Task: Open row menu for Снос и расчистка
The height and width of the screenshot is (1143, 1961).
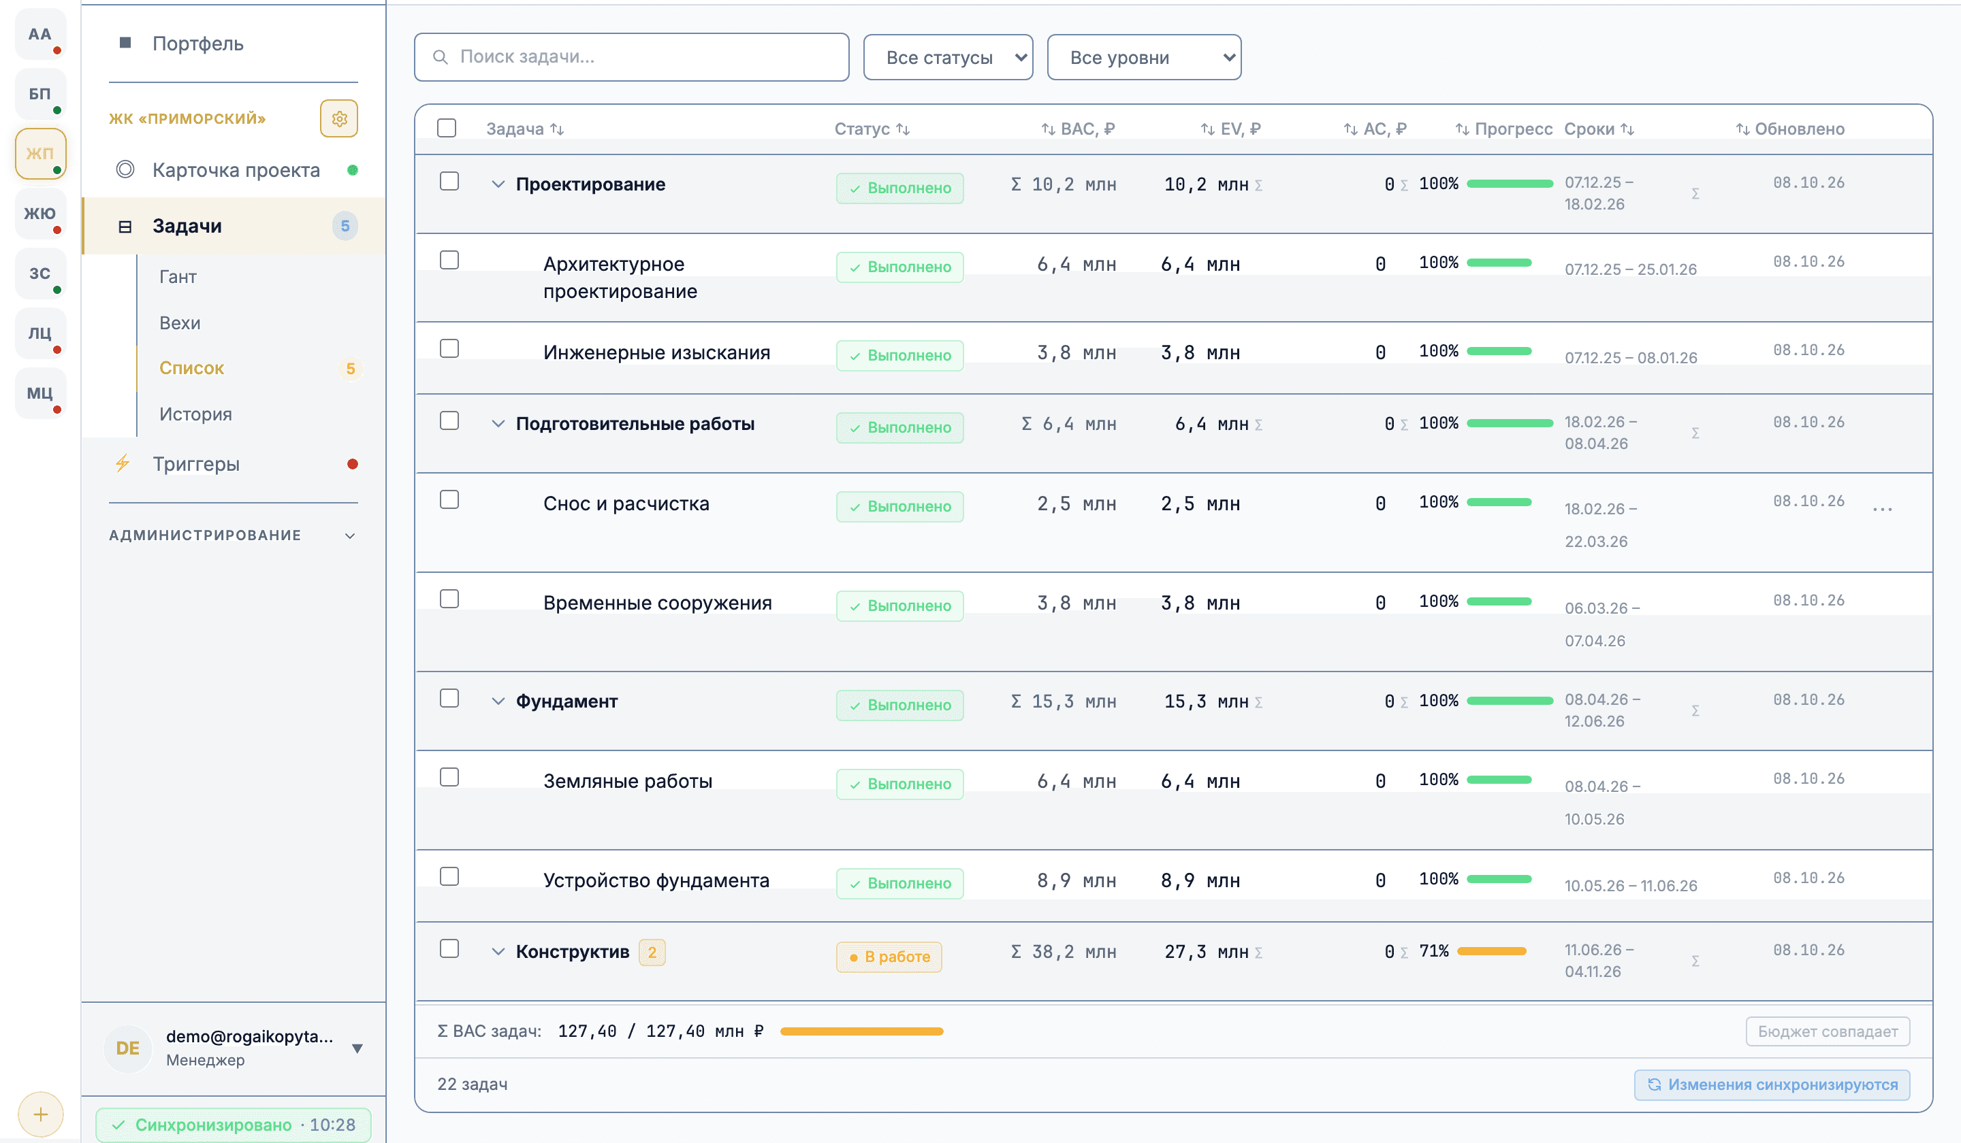Action: pyautogui.click(x=1881, y=510)
